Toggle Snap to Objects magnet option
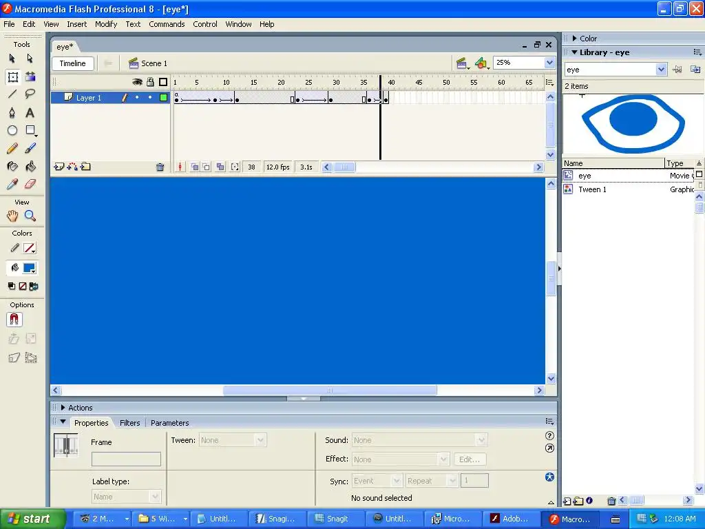Image resolution: width=705 pixels, height=529 pixels. tap(14, 320)
